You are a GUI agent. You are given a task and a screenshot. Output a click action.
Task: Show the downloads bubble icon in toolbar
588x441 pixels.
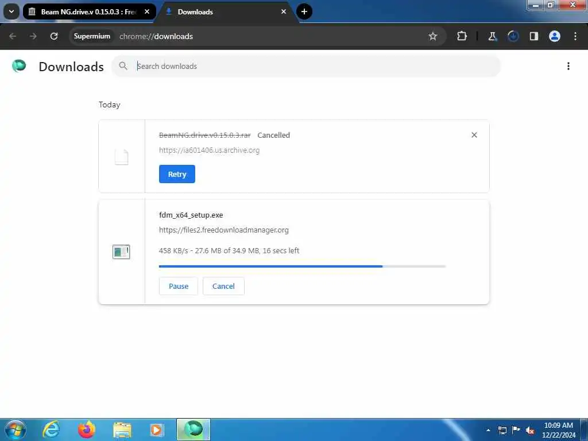[x=513, y=36]
